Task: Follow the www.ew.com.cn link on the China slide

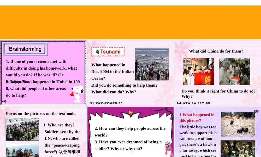Action: point(197,103)
